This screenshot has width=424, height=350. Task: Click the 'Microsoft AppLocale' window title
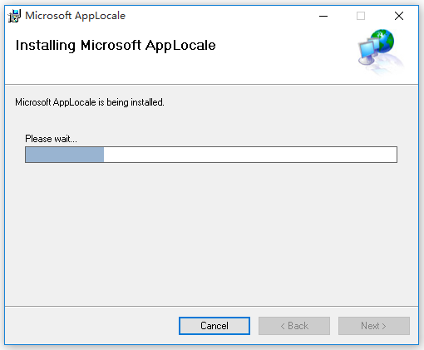point(75,16)
